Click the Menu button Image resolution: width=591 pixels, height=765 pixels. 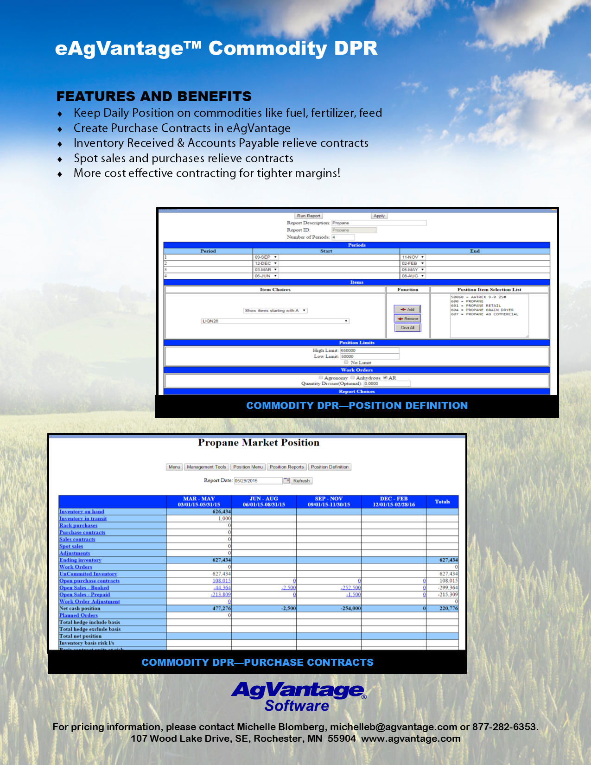pyautogui.click(x=174, y=467)
